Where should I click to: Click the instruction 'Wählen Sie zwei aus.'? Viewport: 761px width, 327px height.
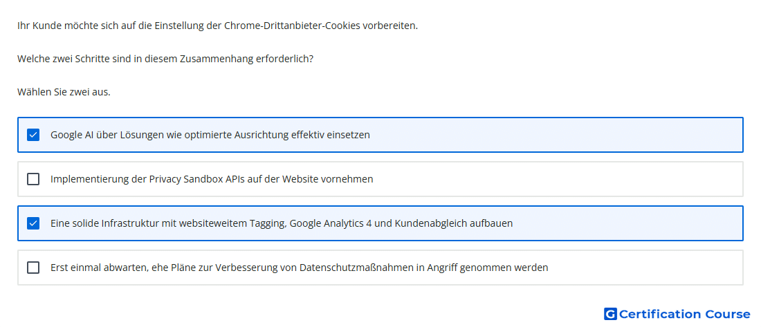click(x=64, y=92)
